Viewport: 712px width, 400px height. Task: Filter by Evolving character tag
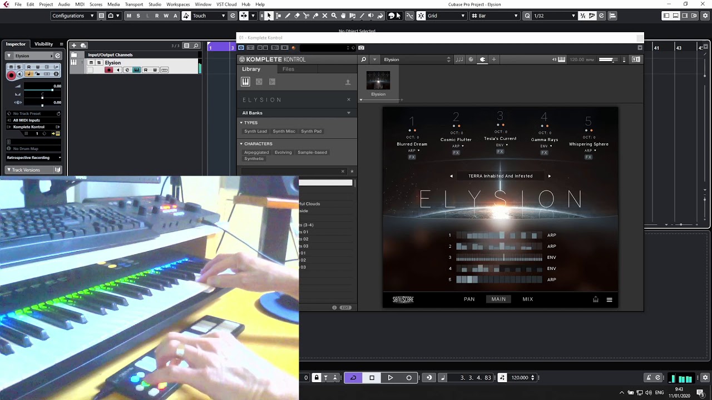[x=283, y=152]
